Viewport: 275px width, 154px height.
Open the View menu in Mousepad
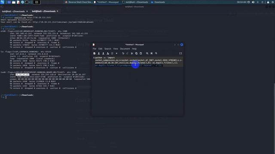116,49
